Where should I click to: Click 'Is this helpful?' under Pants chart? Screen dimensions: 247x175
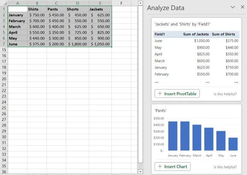click(225, 167)
